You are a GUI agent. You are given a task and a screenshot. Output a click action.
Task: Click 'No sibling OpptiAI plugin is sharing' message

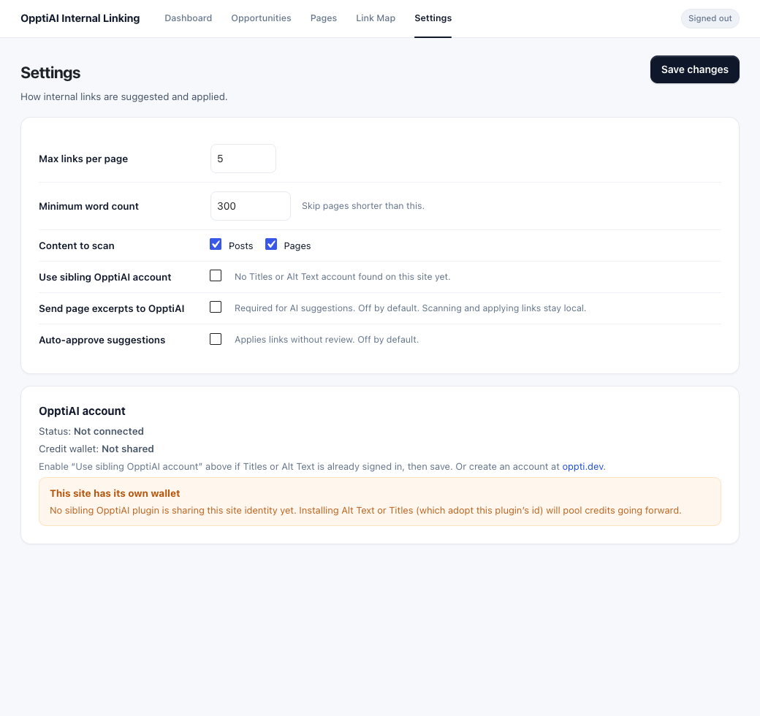point(365,510)
